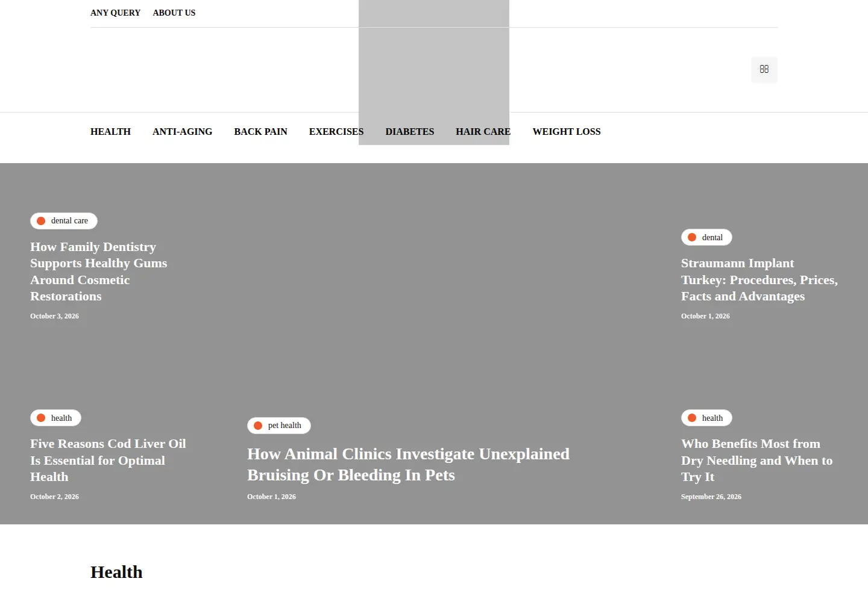This screenshot has height=602, width=868.
Task: Go to the ABOUT US page
Action: pos(174,13)
